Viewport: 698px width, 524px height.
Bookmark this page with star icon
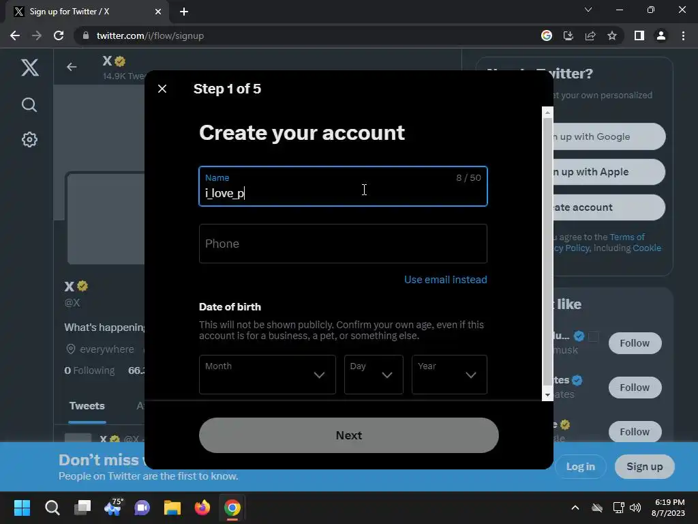(x=612, y=35)
